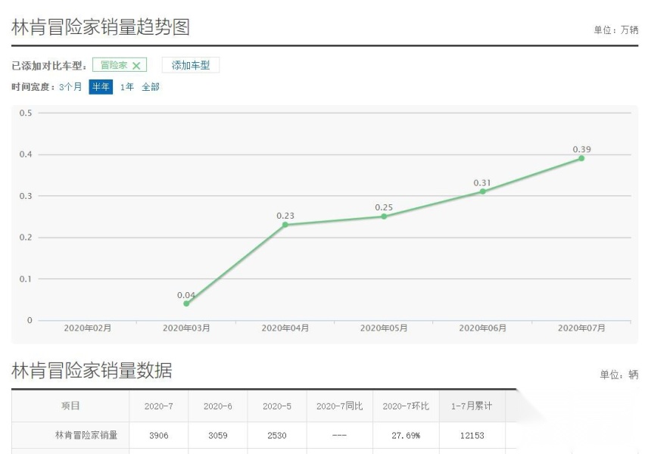Screen dimensions: 645x454
Task: Click the 0.25 data point for May
Action: (x=384, y=216)
